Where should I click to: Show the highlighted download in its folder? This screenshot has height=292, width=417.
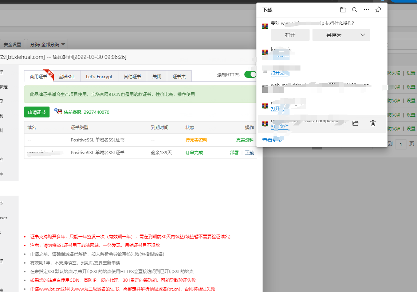(x=355, y=124)
